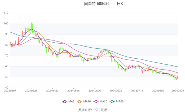Toggle the MA5 legend series

tap(68, 101)
